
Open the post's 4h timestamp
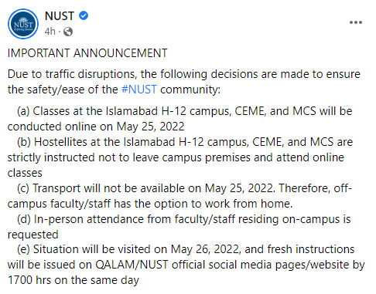(50, 32)
